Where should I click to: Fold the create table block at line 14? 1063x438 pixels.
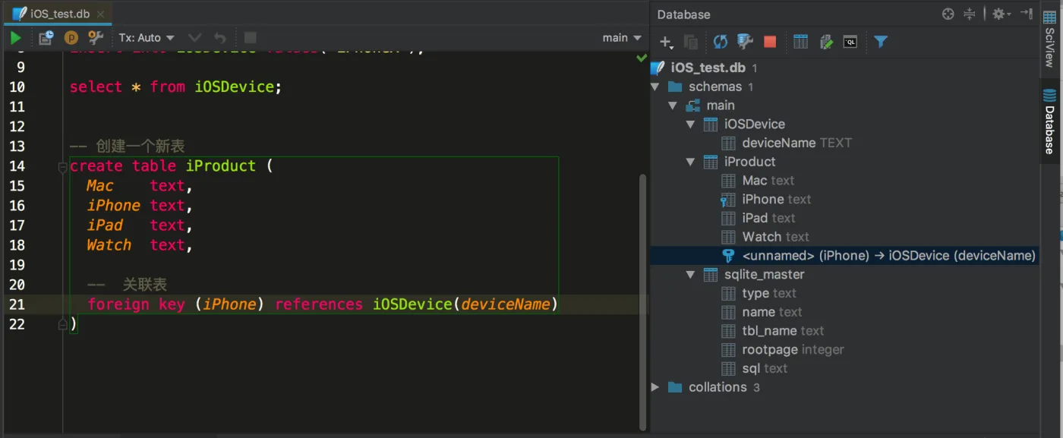pos(63,167)
